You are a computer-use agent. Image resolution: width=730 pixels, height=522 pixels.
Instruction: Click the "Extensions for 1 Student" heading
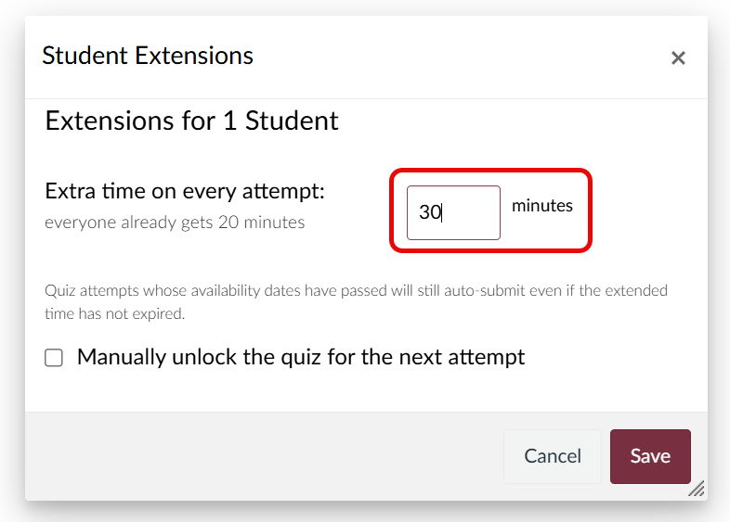pos(191,121)
